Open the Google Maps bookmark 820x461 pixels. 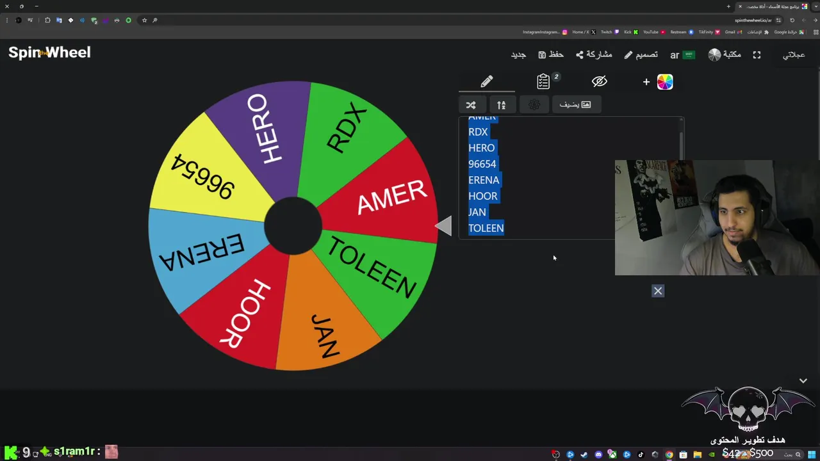pos(789,32)
